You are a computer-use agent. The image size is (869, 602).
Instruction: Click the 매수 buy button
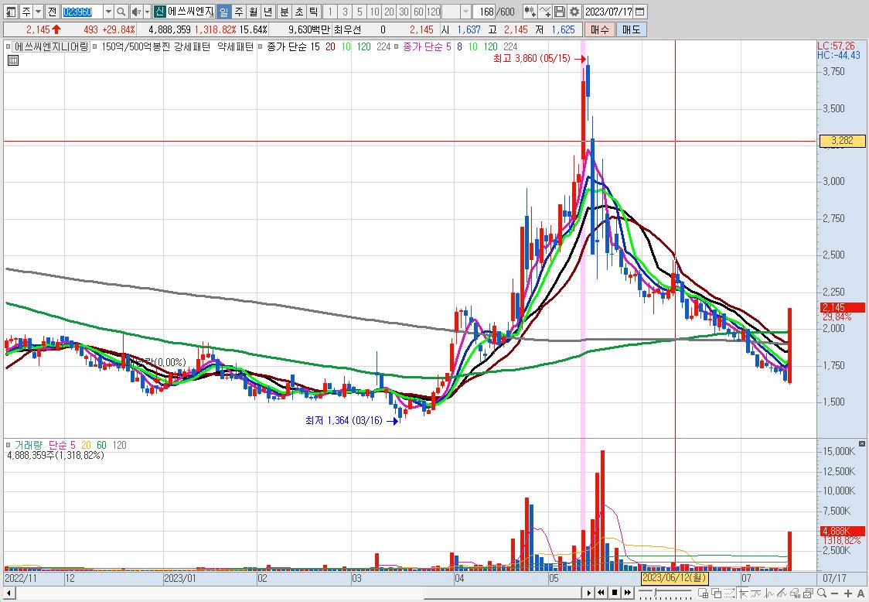[600, 29]
